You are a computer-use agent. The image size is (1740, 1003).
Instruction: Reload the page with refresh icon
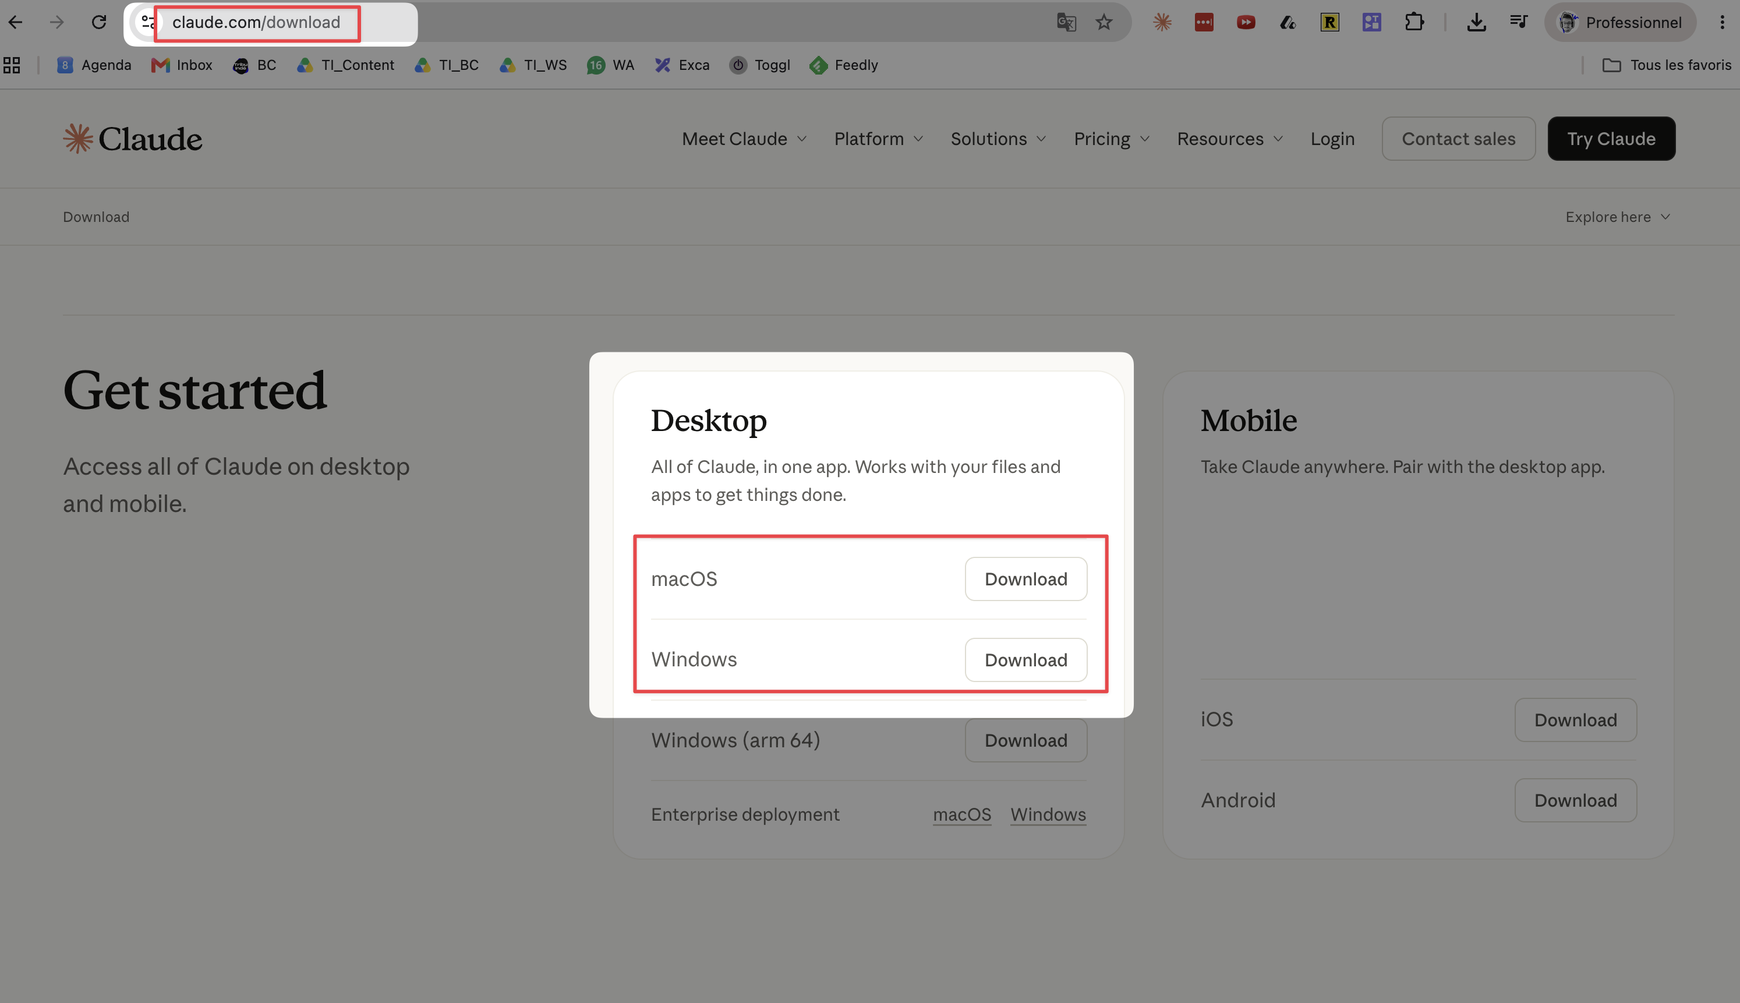click(99, 22)
